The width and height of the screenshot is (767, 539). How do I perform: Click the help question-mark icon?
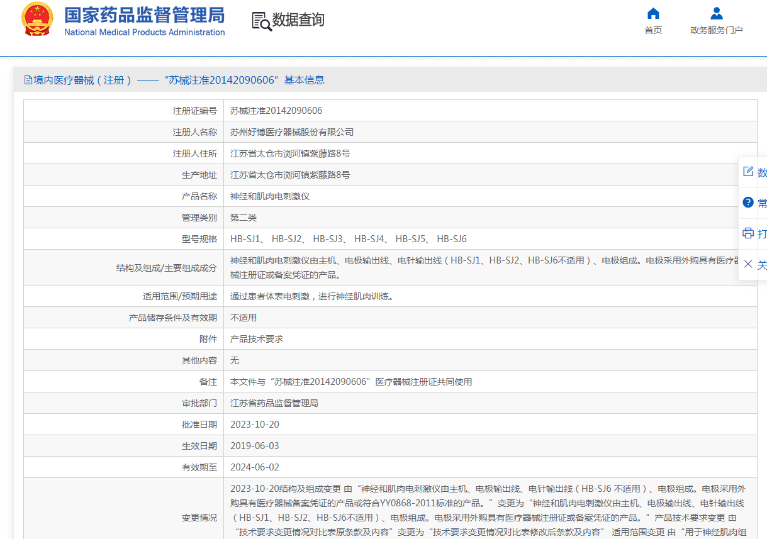(748, 202)
